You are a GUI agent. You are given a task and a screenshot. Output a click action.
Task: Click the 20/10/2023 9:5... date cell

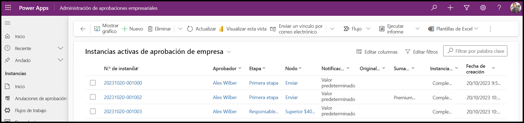click(x=484, y=83)
